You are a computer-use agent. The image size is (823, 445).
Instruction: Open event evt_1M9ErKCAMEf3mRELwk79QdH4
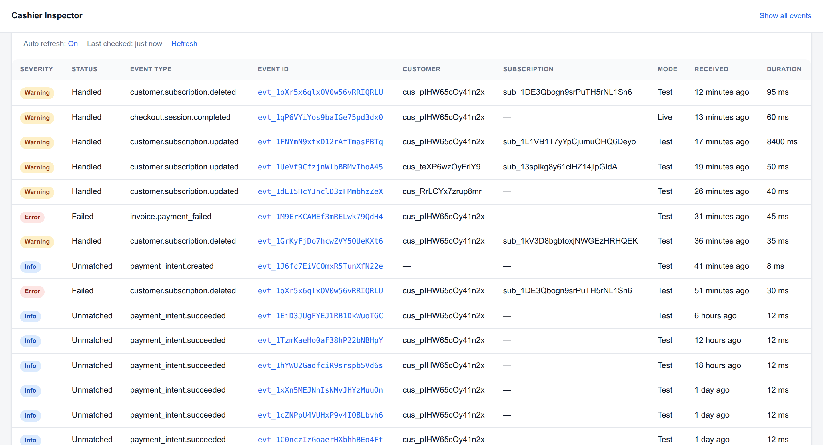pyautogui.click(x=320, y=217)
